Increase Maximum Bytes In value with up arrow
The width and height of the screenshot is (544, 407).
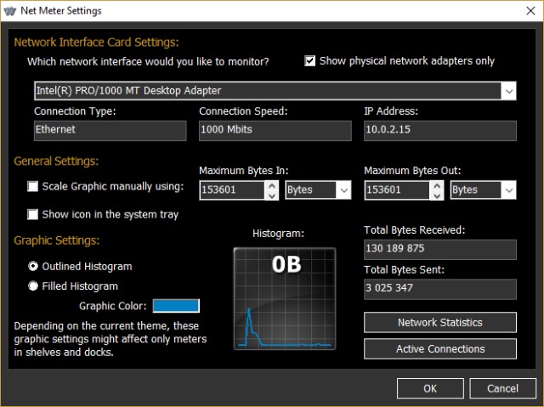(271, 185)
